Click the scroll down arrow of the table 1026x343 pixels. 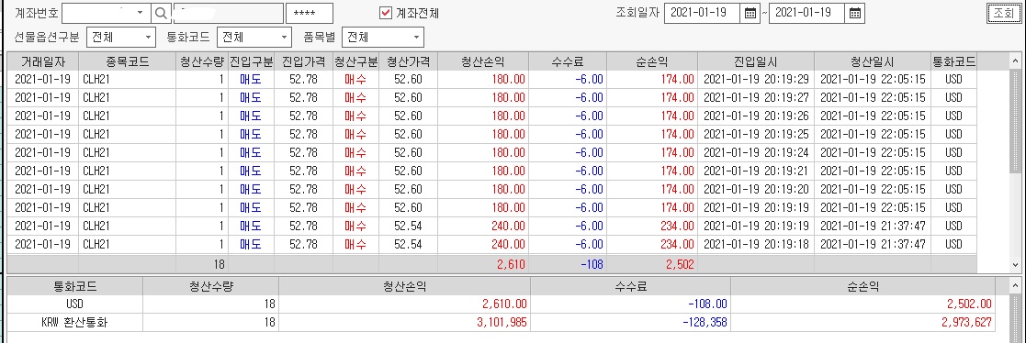pos(1016,265)
